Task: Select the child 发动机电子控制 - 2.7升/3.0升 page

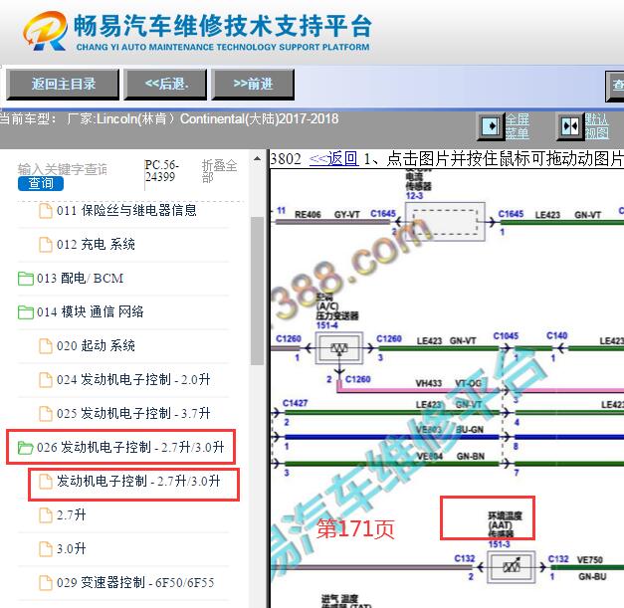Action: coord(138,481)
